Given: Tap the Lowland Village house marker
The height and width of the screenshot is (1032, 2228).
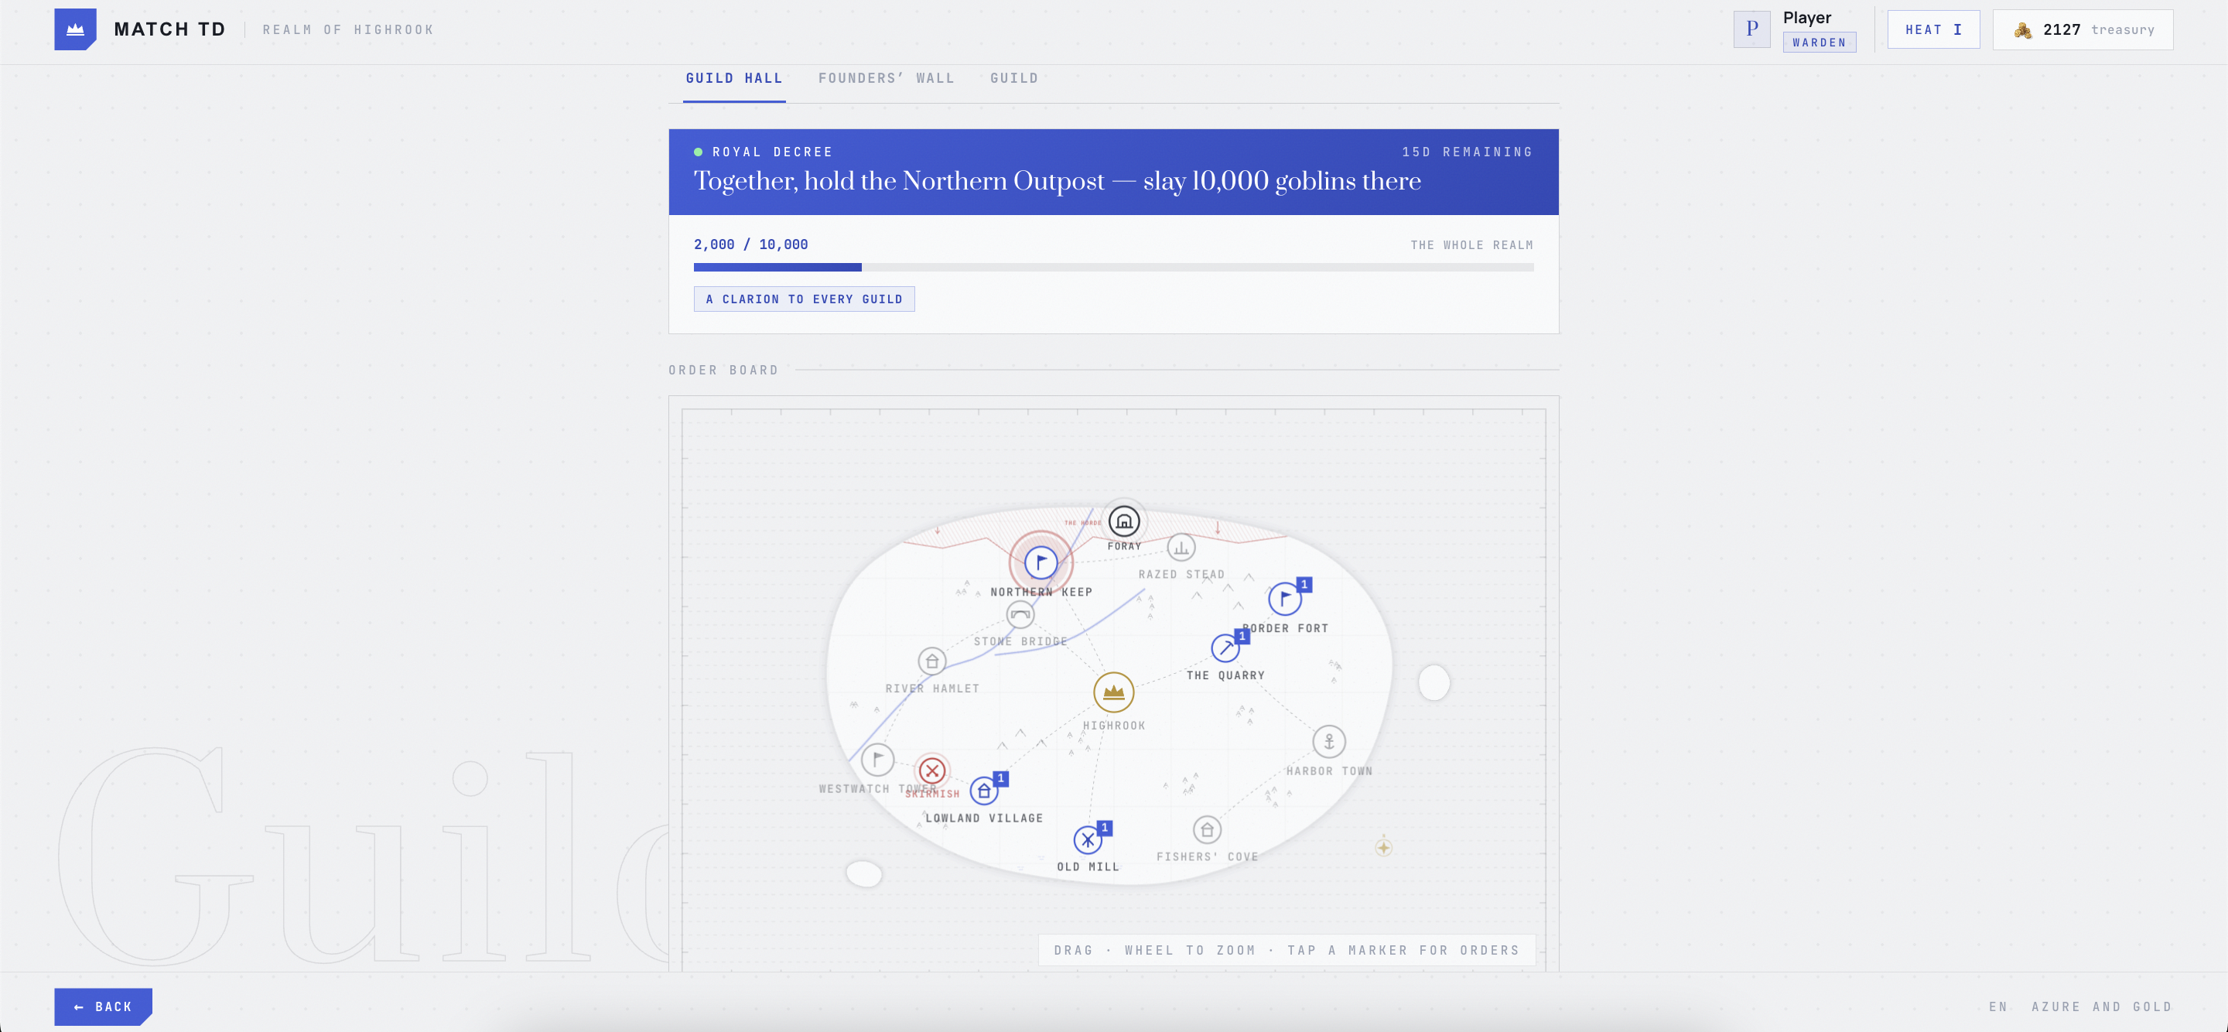Looking at the screenshot, I should point(983,791).
